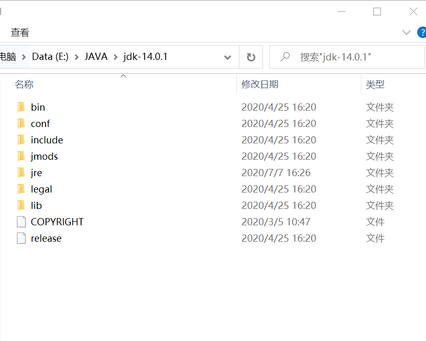This screenshot has width=426, height=341.
Task: Select the conf folder icon
Action: (x=21, y=123)
